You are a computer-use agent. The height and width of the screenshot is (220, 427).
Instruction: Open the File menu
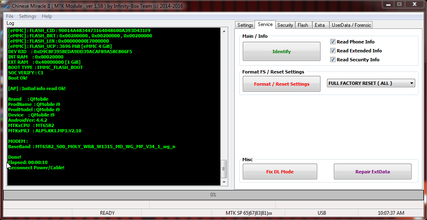pos(10,16)
